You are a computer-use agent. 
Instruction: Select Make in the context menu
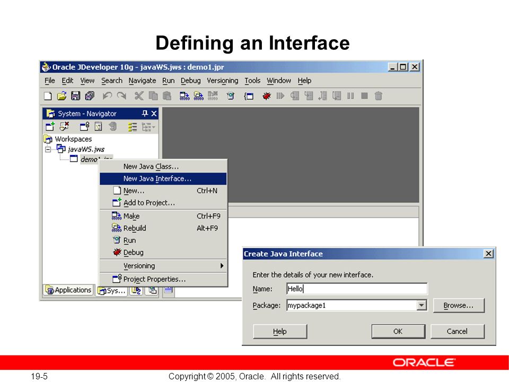tap(163, 216)
